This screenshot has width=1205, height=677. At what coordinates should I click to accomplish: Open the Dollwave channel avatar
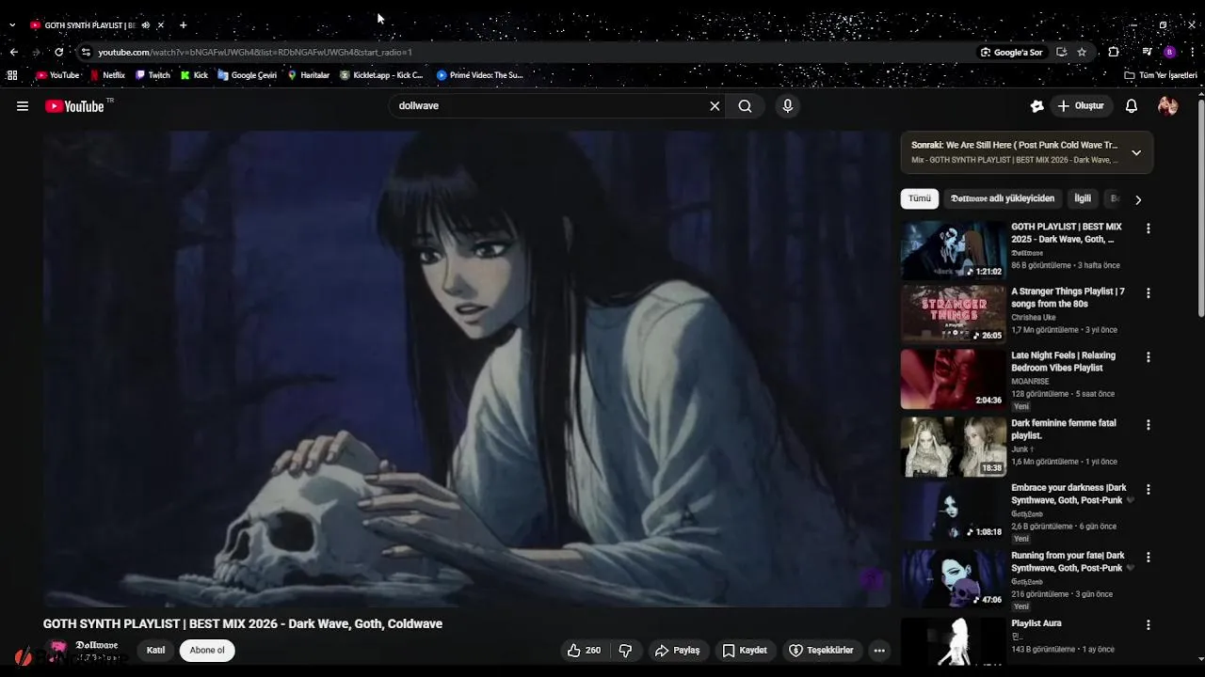point(58,650)
